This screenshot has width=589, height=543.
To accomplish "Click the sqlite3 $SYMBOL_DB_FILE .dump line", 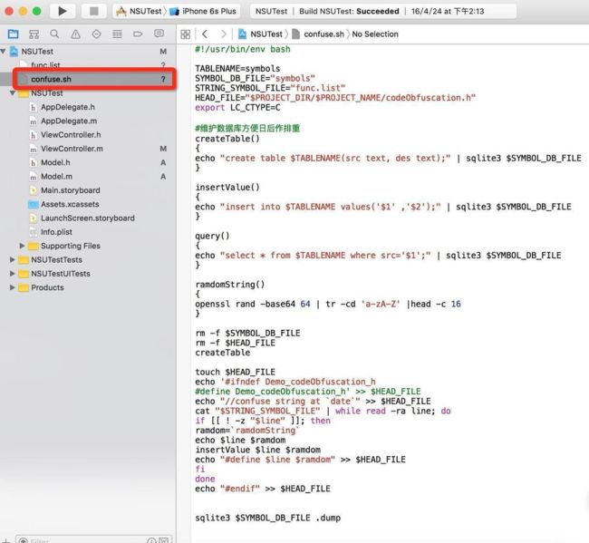I will [268, 518].
